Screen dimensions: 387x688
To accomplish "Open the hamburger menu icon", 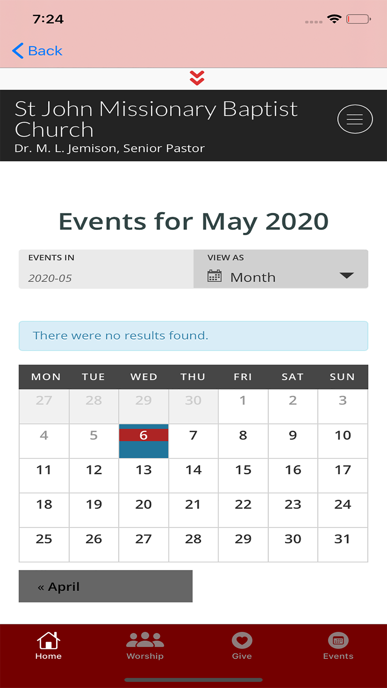I will pyautogui.click(x=355, y=119).
